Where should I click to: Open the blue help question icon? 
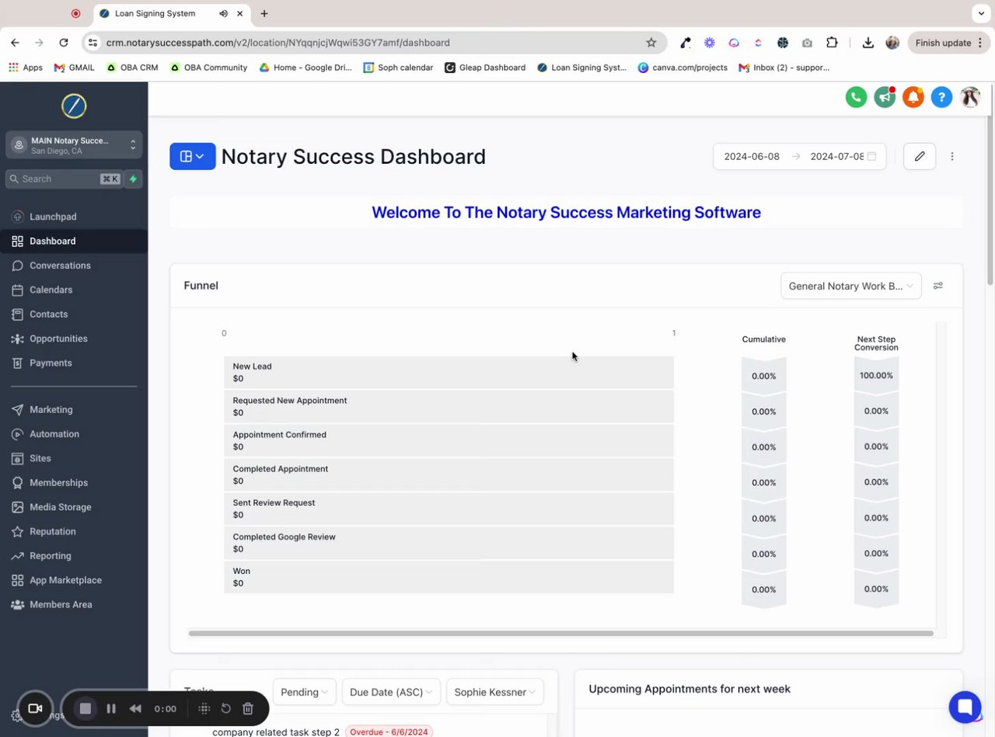[x=941, y=97]
